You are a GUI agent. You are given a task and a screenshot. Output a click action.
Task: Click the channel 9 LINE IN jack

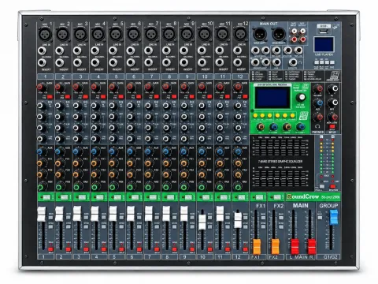tap(183, 50)
